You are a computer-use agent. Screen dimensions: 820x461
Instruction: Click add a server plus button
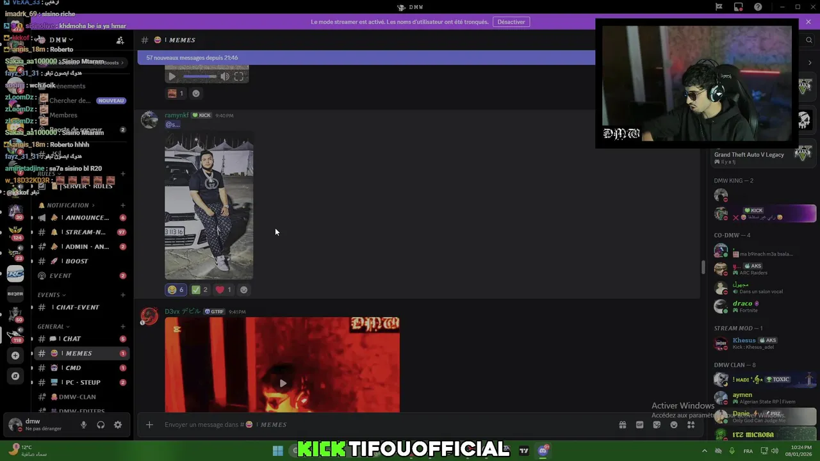click(x=15, y=355)
